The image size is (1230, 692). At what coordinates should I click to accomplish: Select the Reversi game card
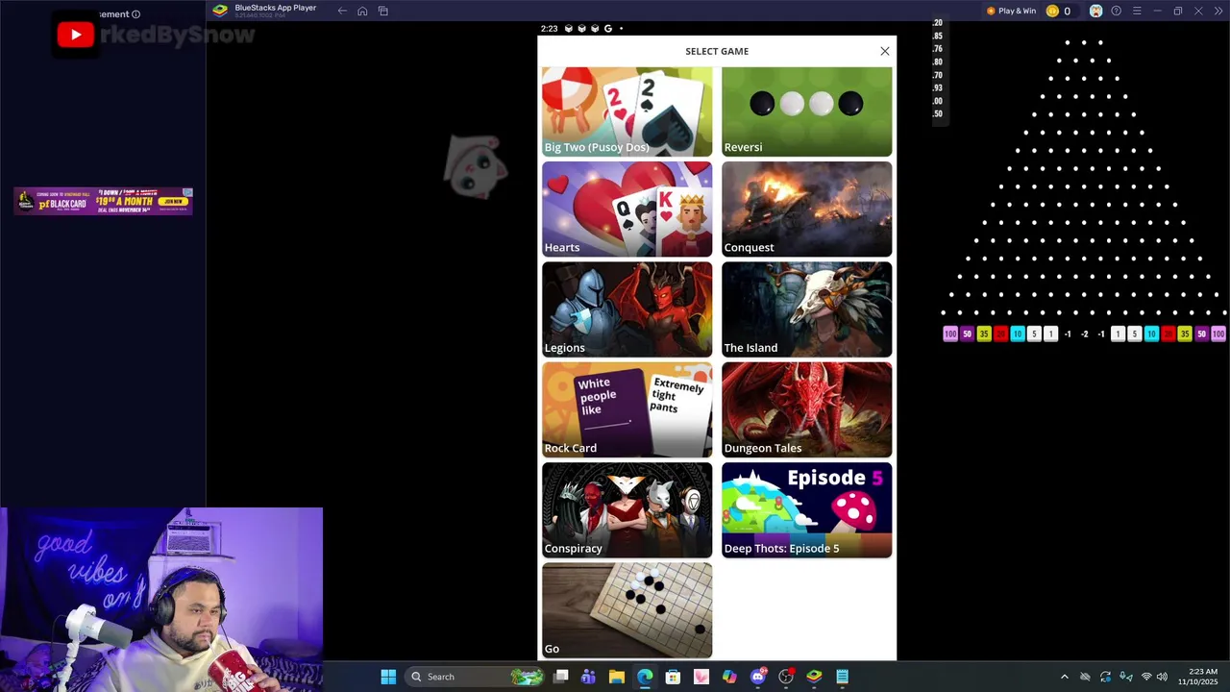807,111
